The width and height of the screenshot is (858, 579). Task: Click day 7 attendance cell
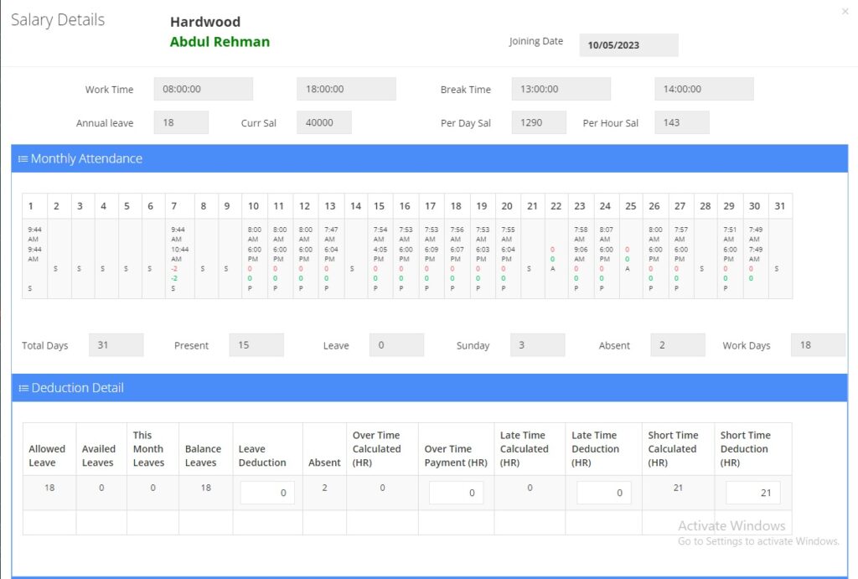pos(178,258)
